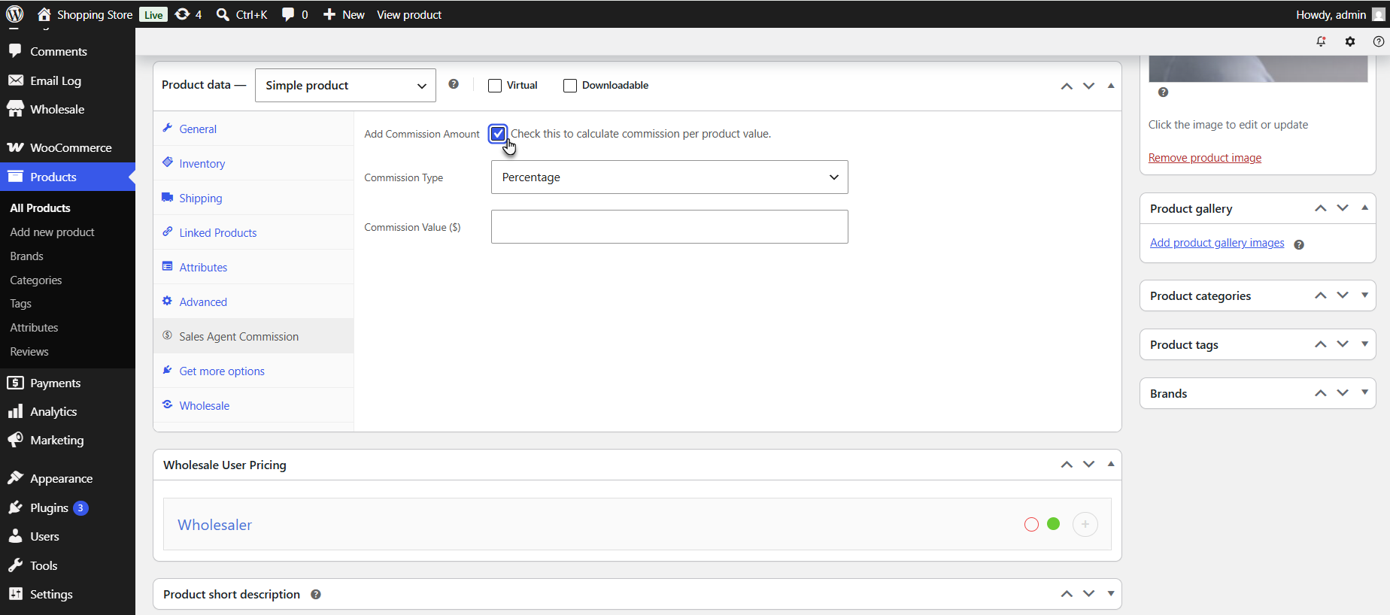Expand the Brands panel
1390x615 pixels.
point(1364,393)
